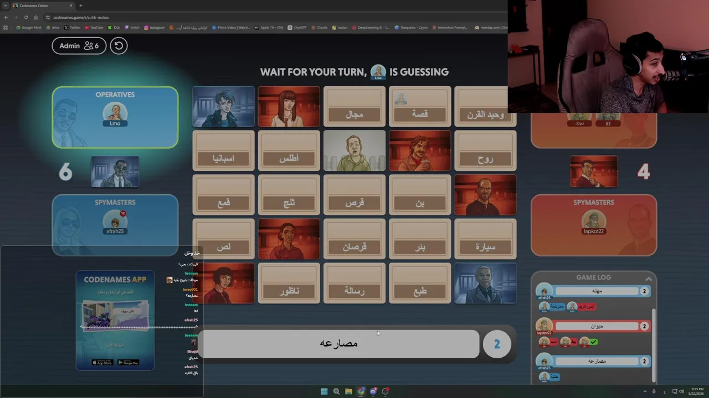Select the word card طبع
The height and width of the screenshot is (398, 709).
[x=419, y=284]
